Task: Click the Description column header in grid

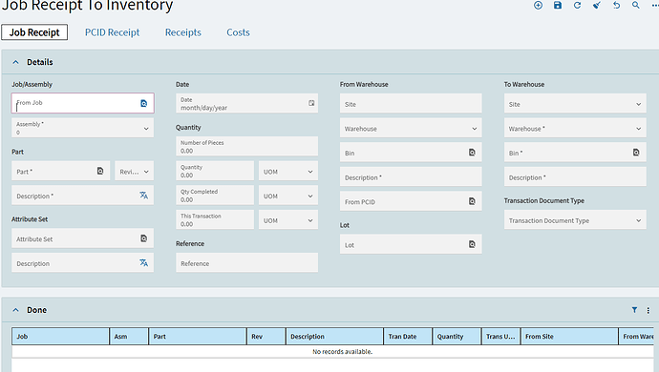Action: click(x=334, y=337)
